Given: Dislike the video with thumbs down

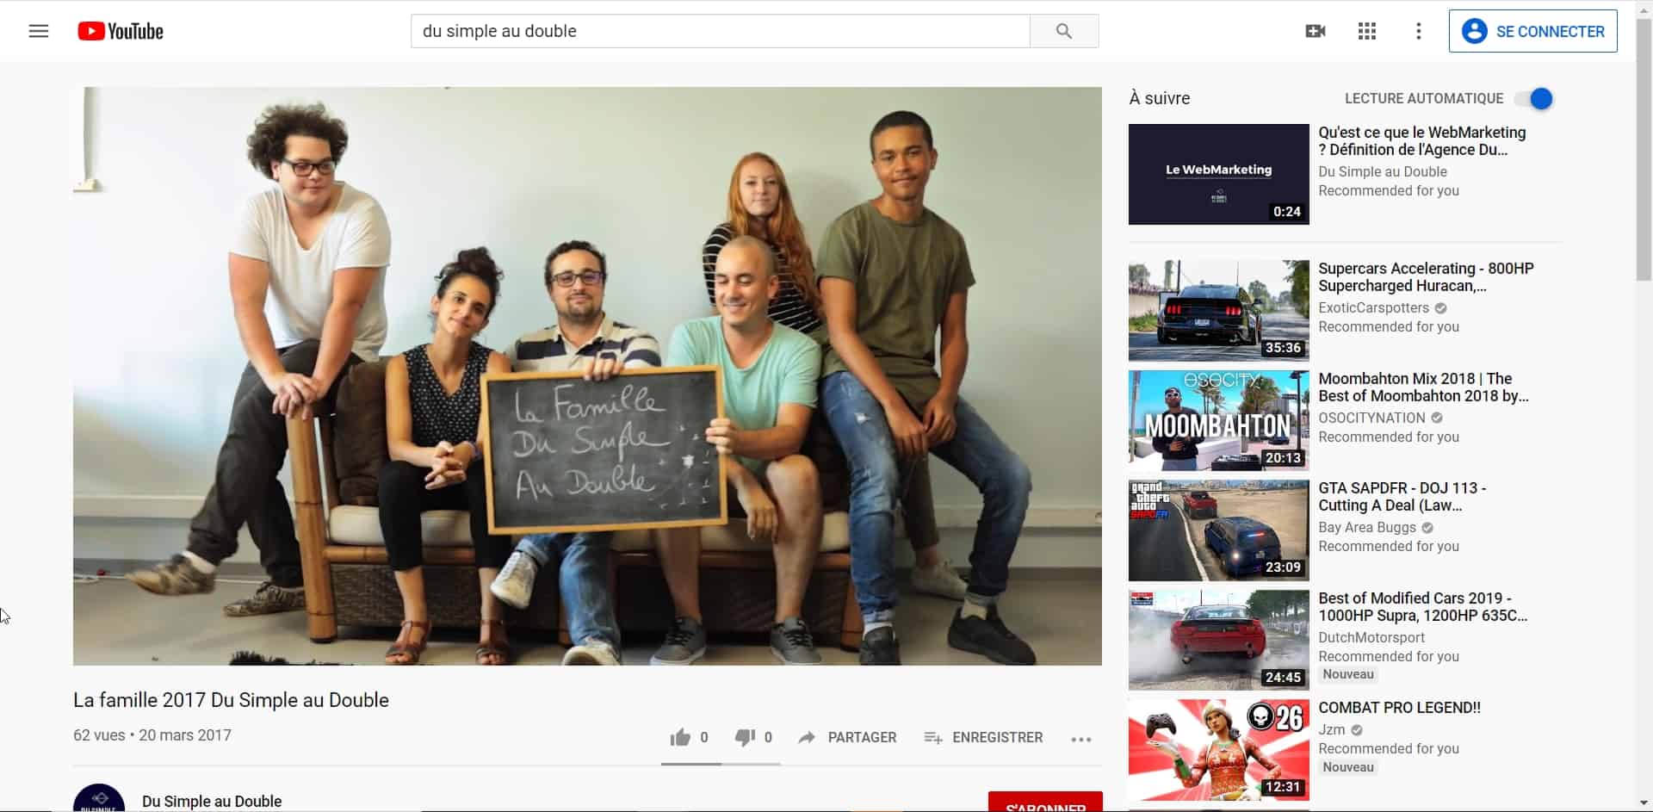Looking at the screenshot, I should pos(745,737).
